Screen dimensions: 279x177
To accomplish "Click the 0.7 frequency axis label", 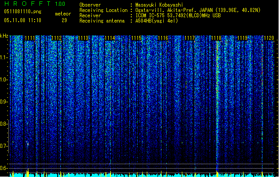I will coord(4,146).
